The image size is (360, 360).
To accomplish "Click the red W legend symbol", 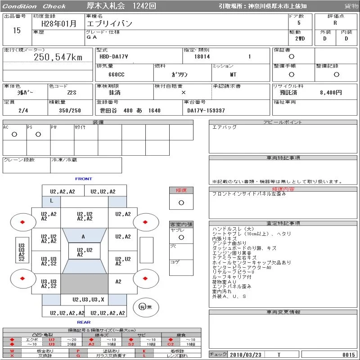I will tap(12, 351).
